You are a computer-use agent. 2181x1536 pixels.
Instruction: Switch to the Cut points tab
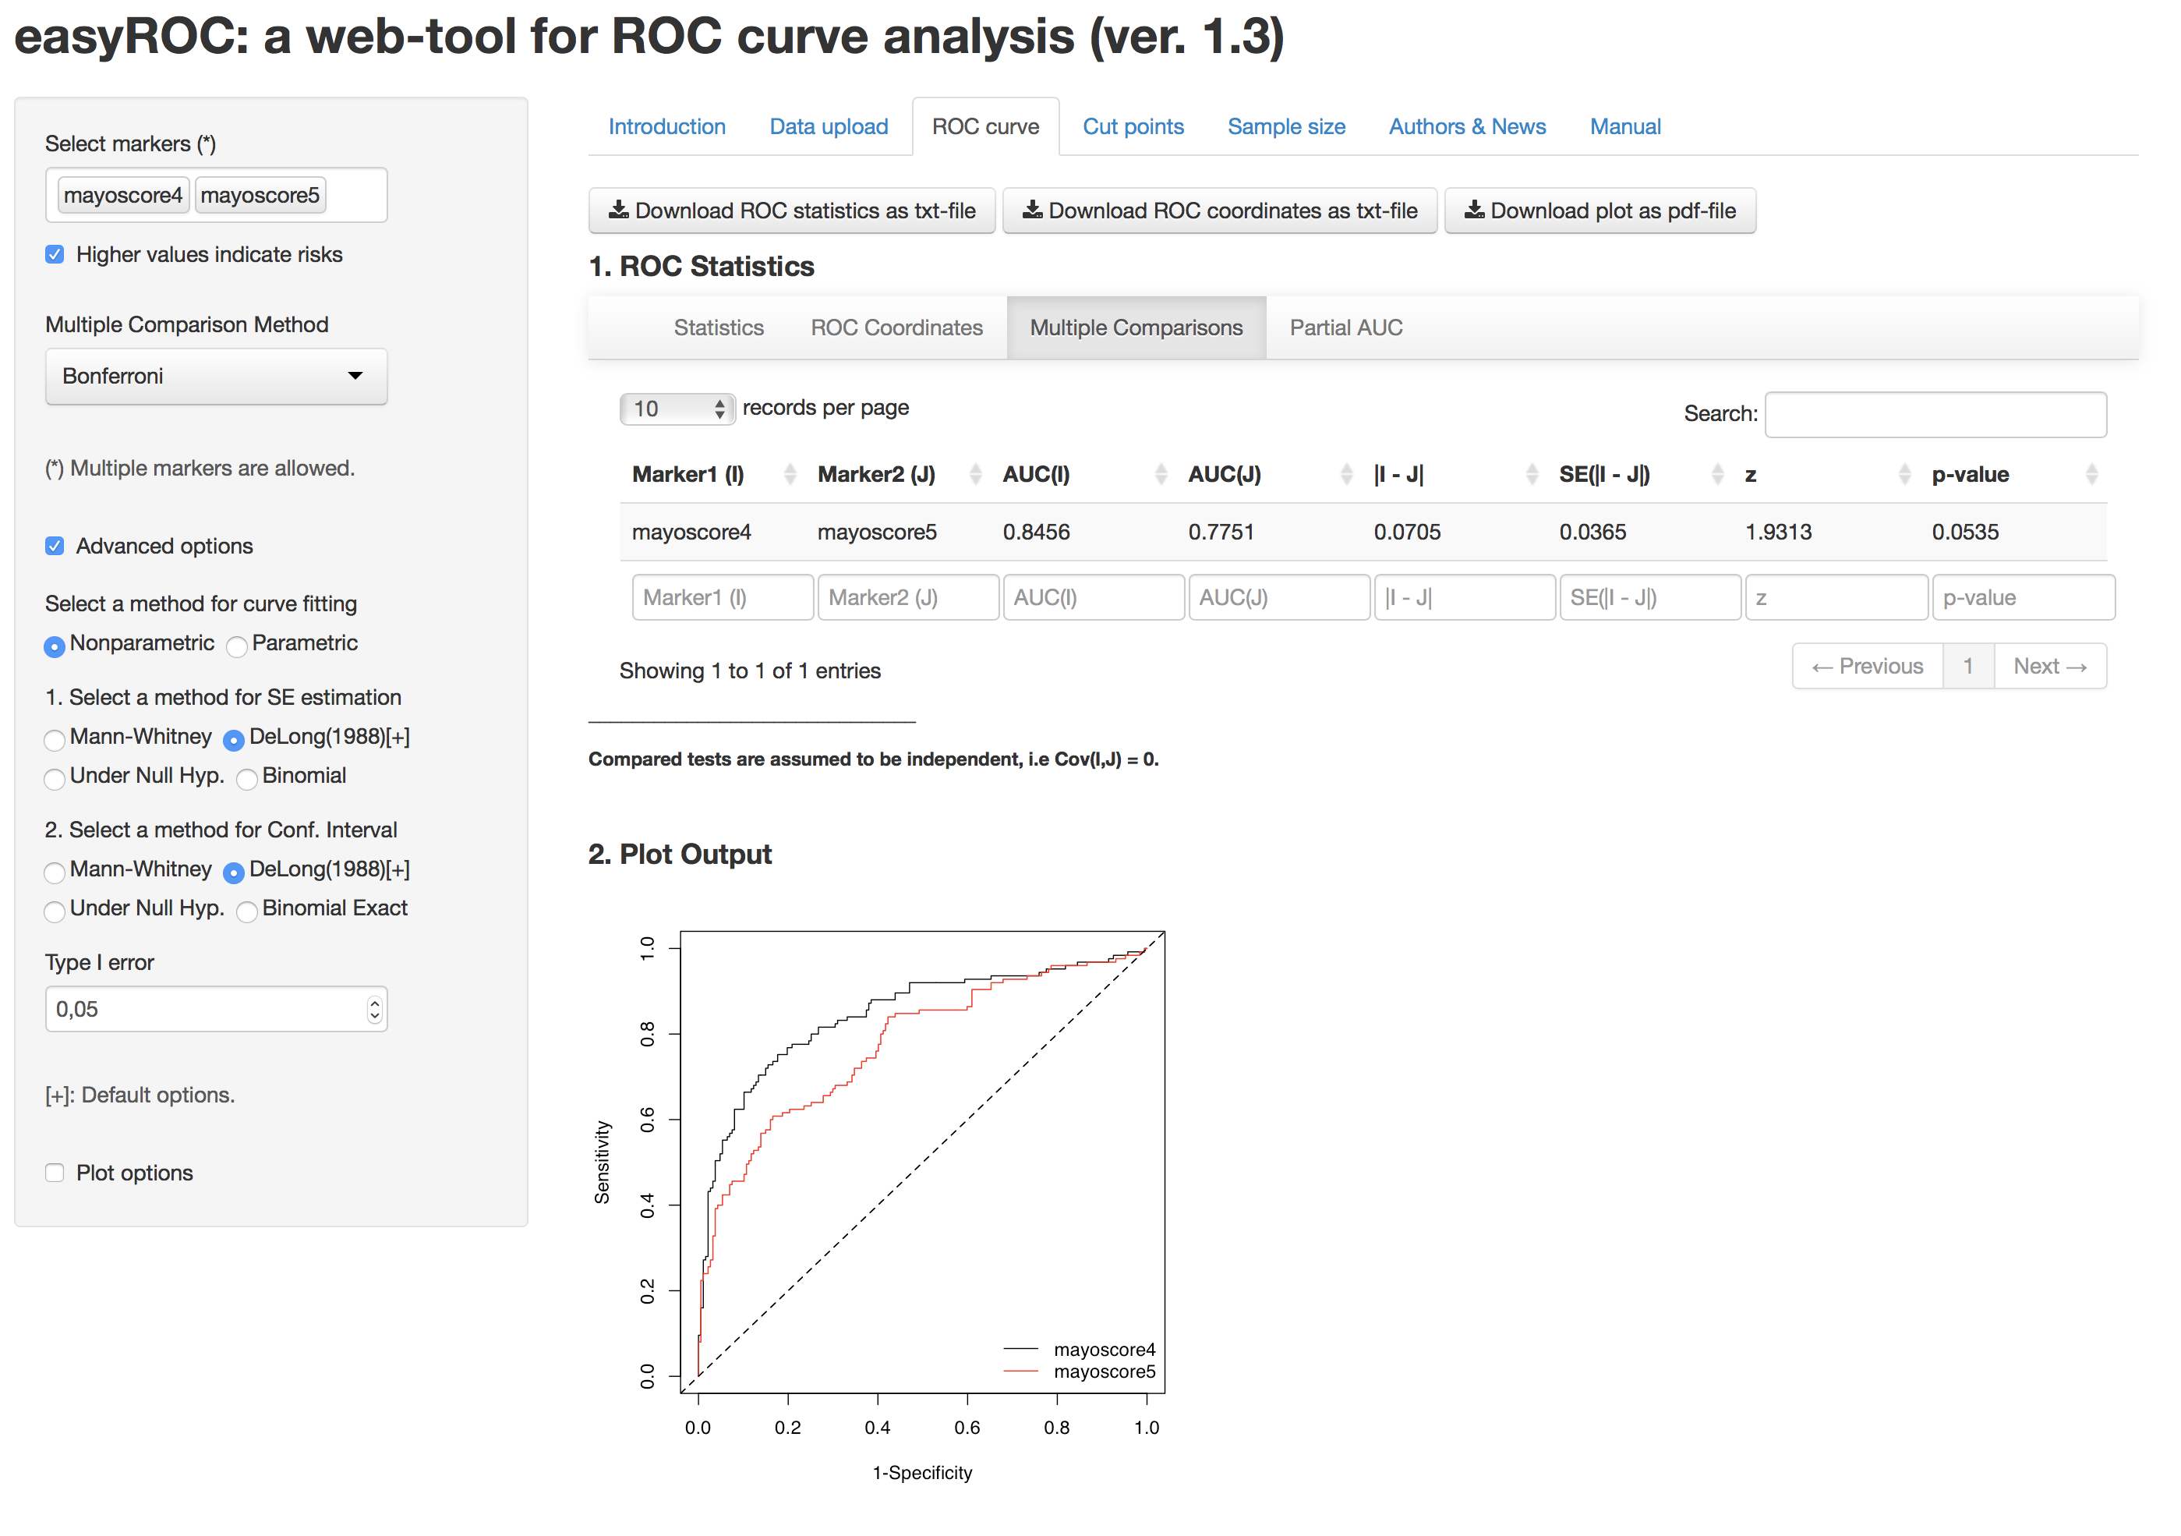point(1133,126)
